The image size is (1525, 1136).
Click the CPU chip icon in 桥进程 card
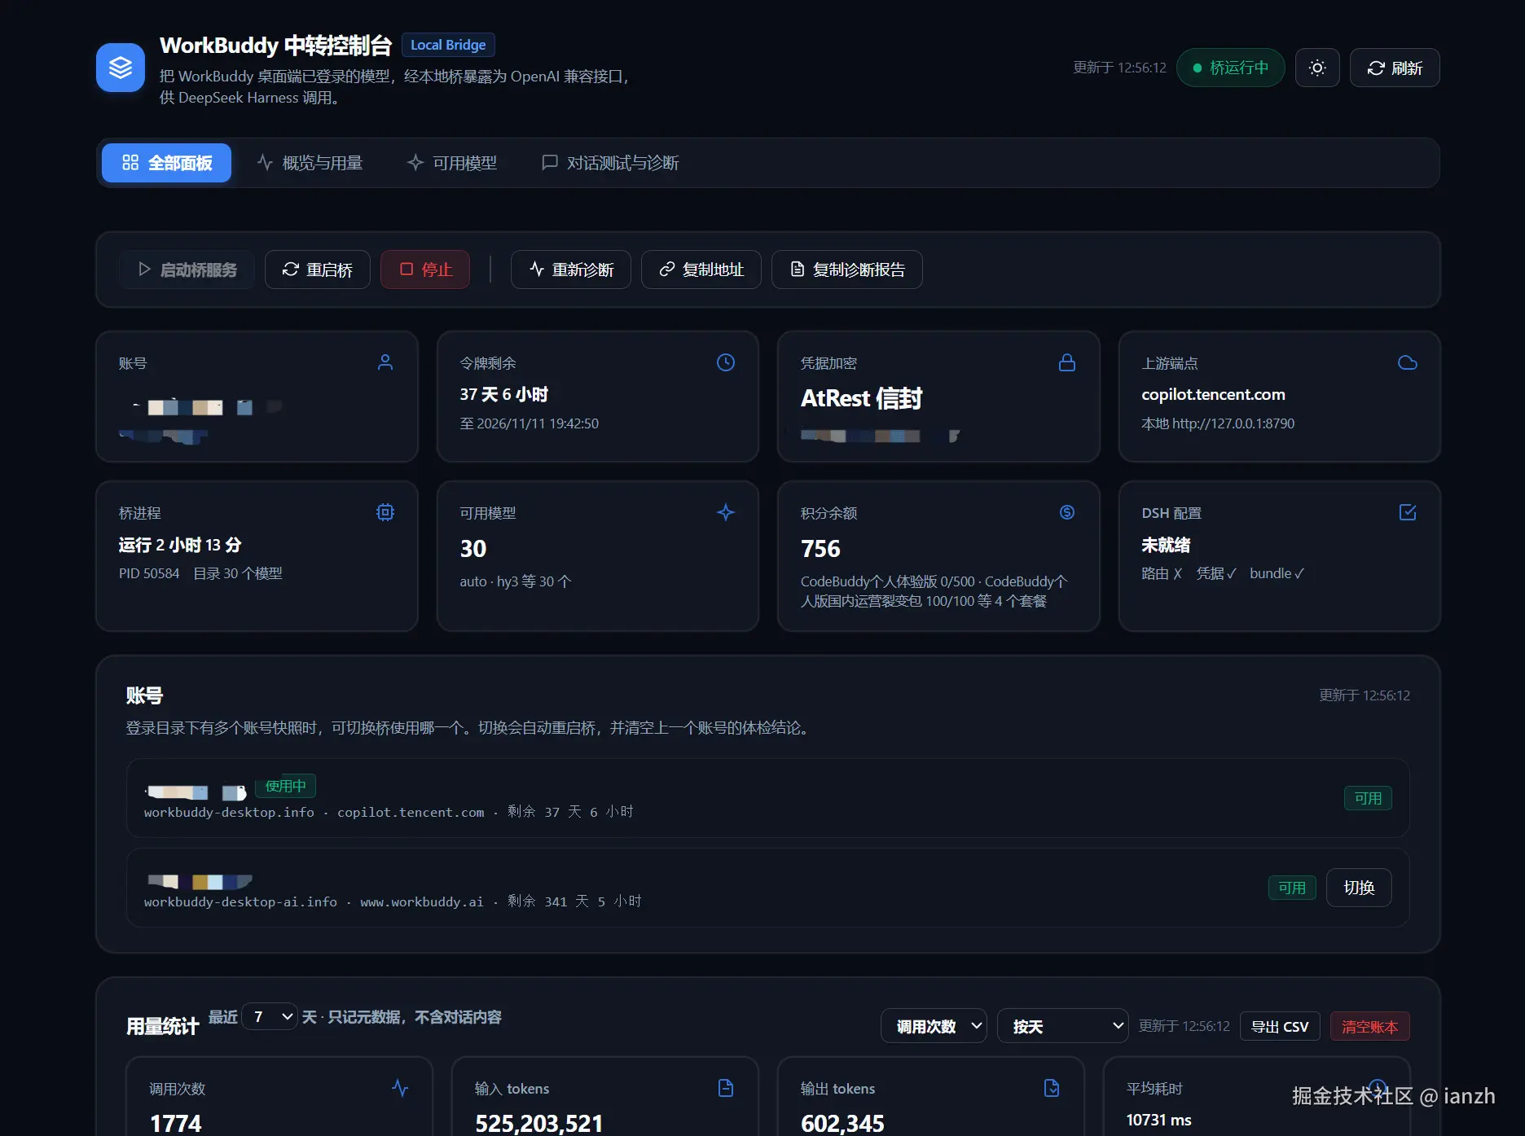point(385,512)
